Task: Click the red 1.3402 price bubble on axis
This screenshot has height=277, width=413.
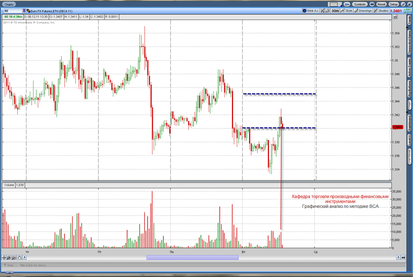Action: (397, 127)
